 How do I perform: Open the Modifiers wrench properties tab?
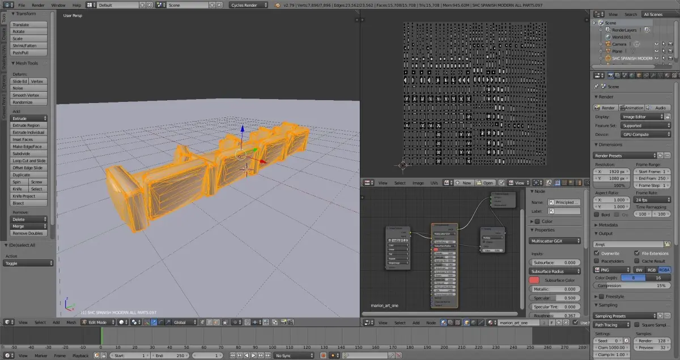click(653, 75)
